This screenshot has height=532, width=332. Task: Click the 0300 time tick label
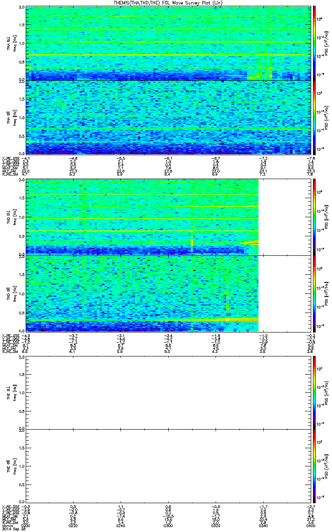[x=168, y=526]
